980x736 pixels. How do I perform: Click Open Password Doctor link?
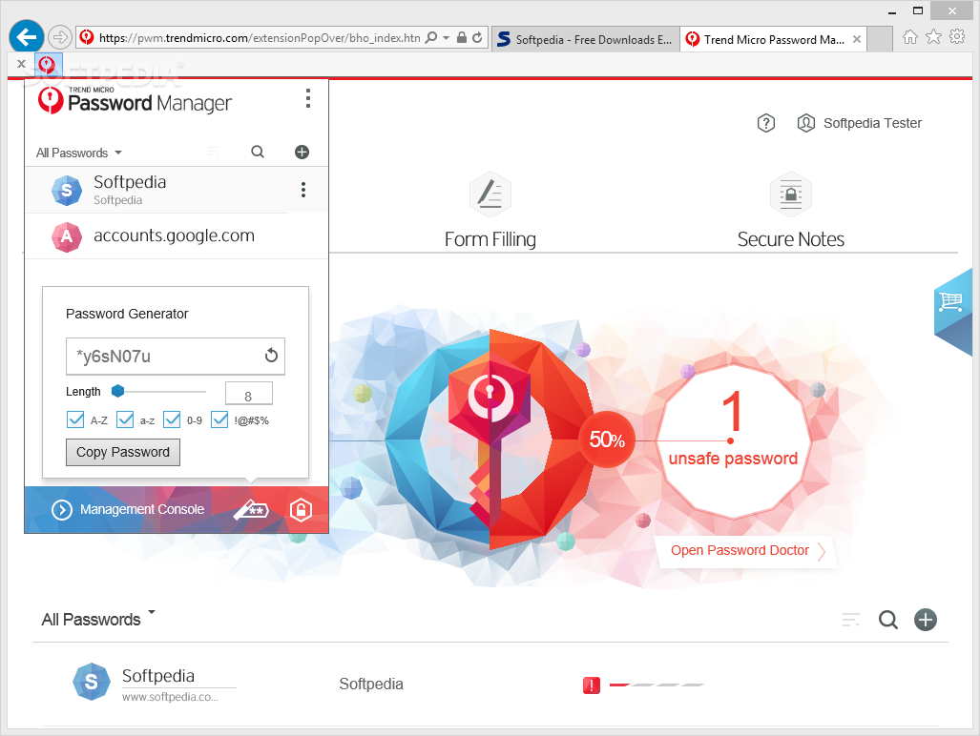[747, 551]
